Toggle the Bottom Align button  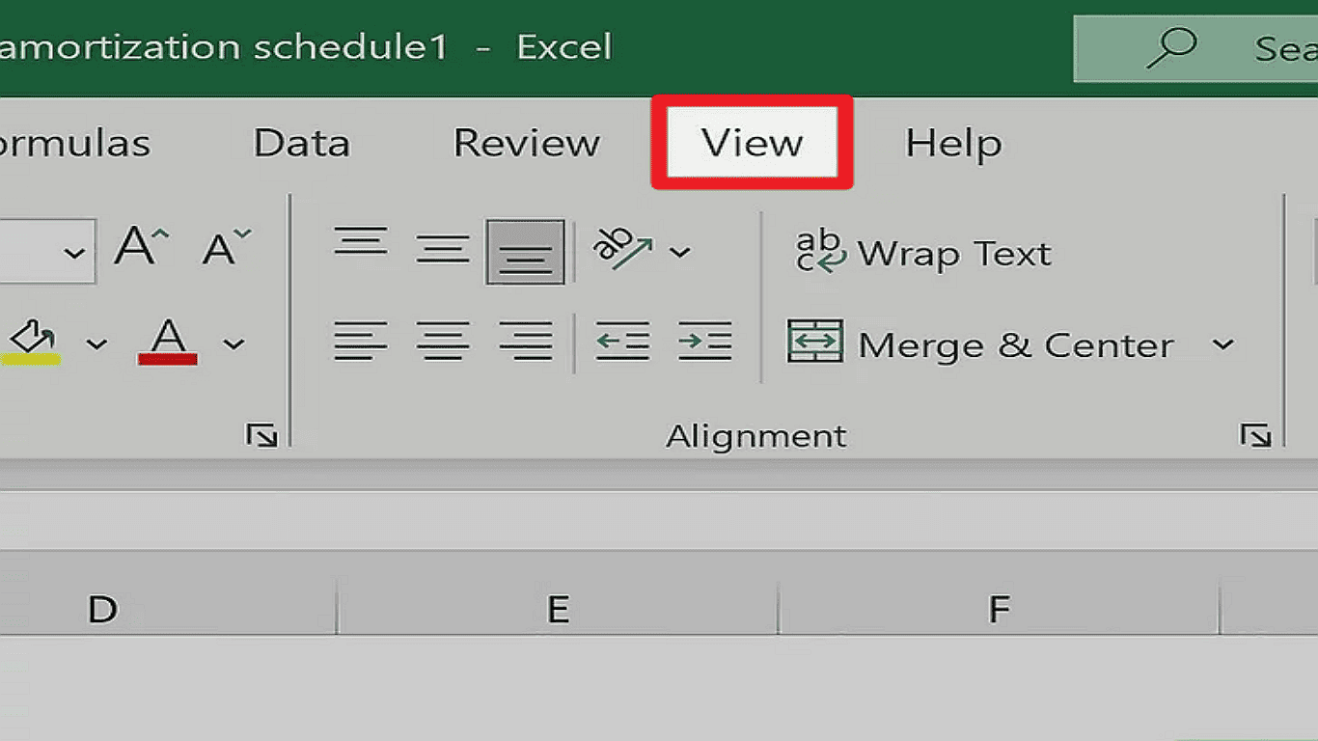(x=526, y=252)
